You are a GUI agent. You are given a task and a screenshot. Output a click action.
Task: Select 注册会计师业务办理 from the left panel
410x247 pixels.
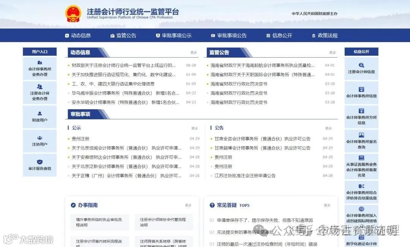[39, 92]
